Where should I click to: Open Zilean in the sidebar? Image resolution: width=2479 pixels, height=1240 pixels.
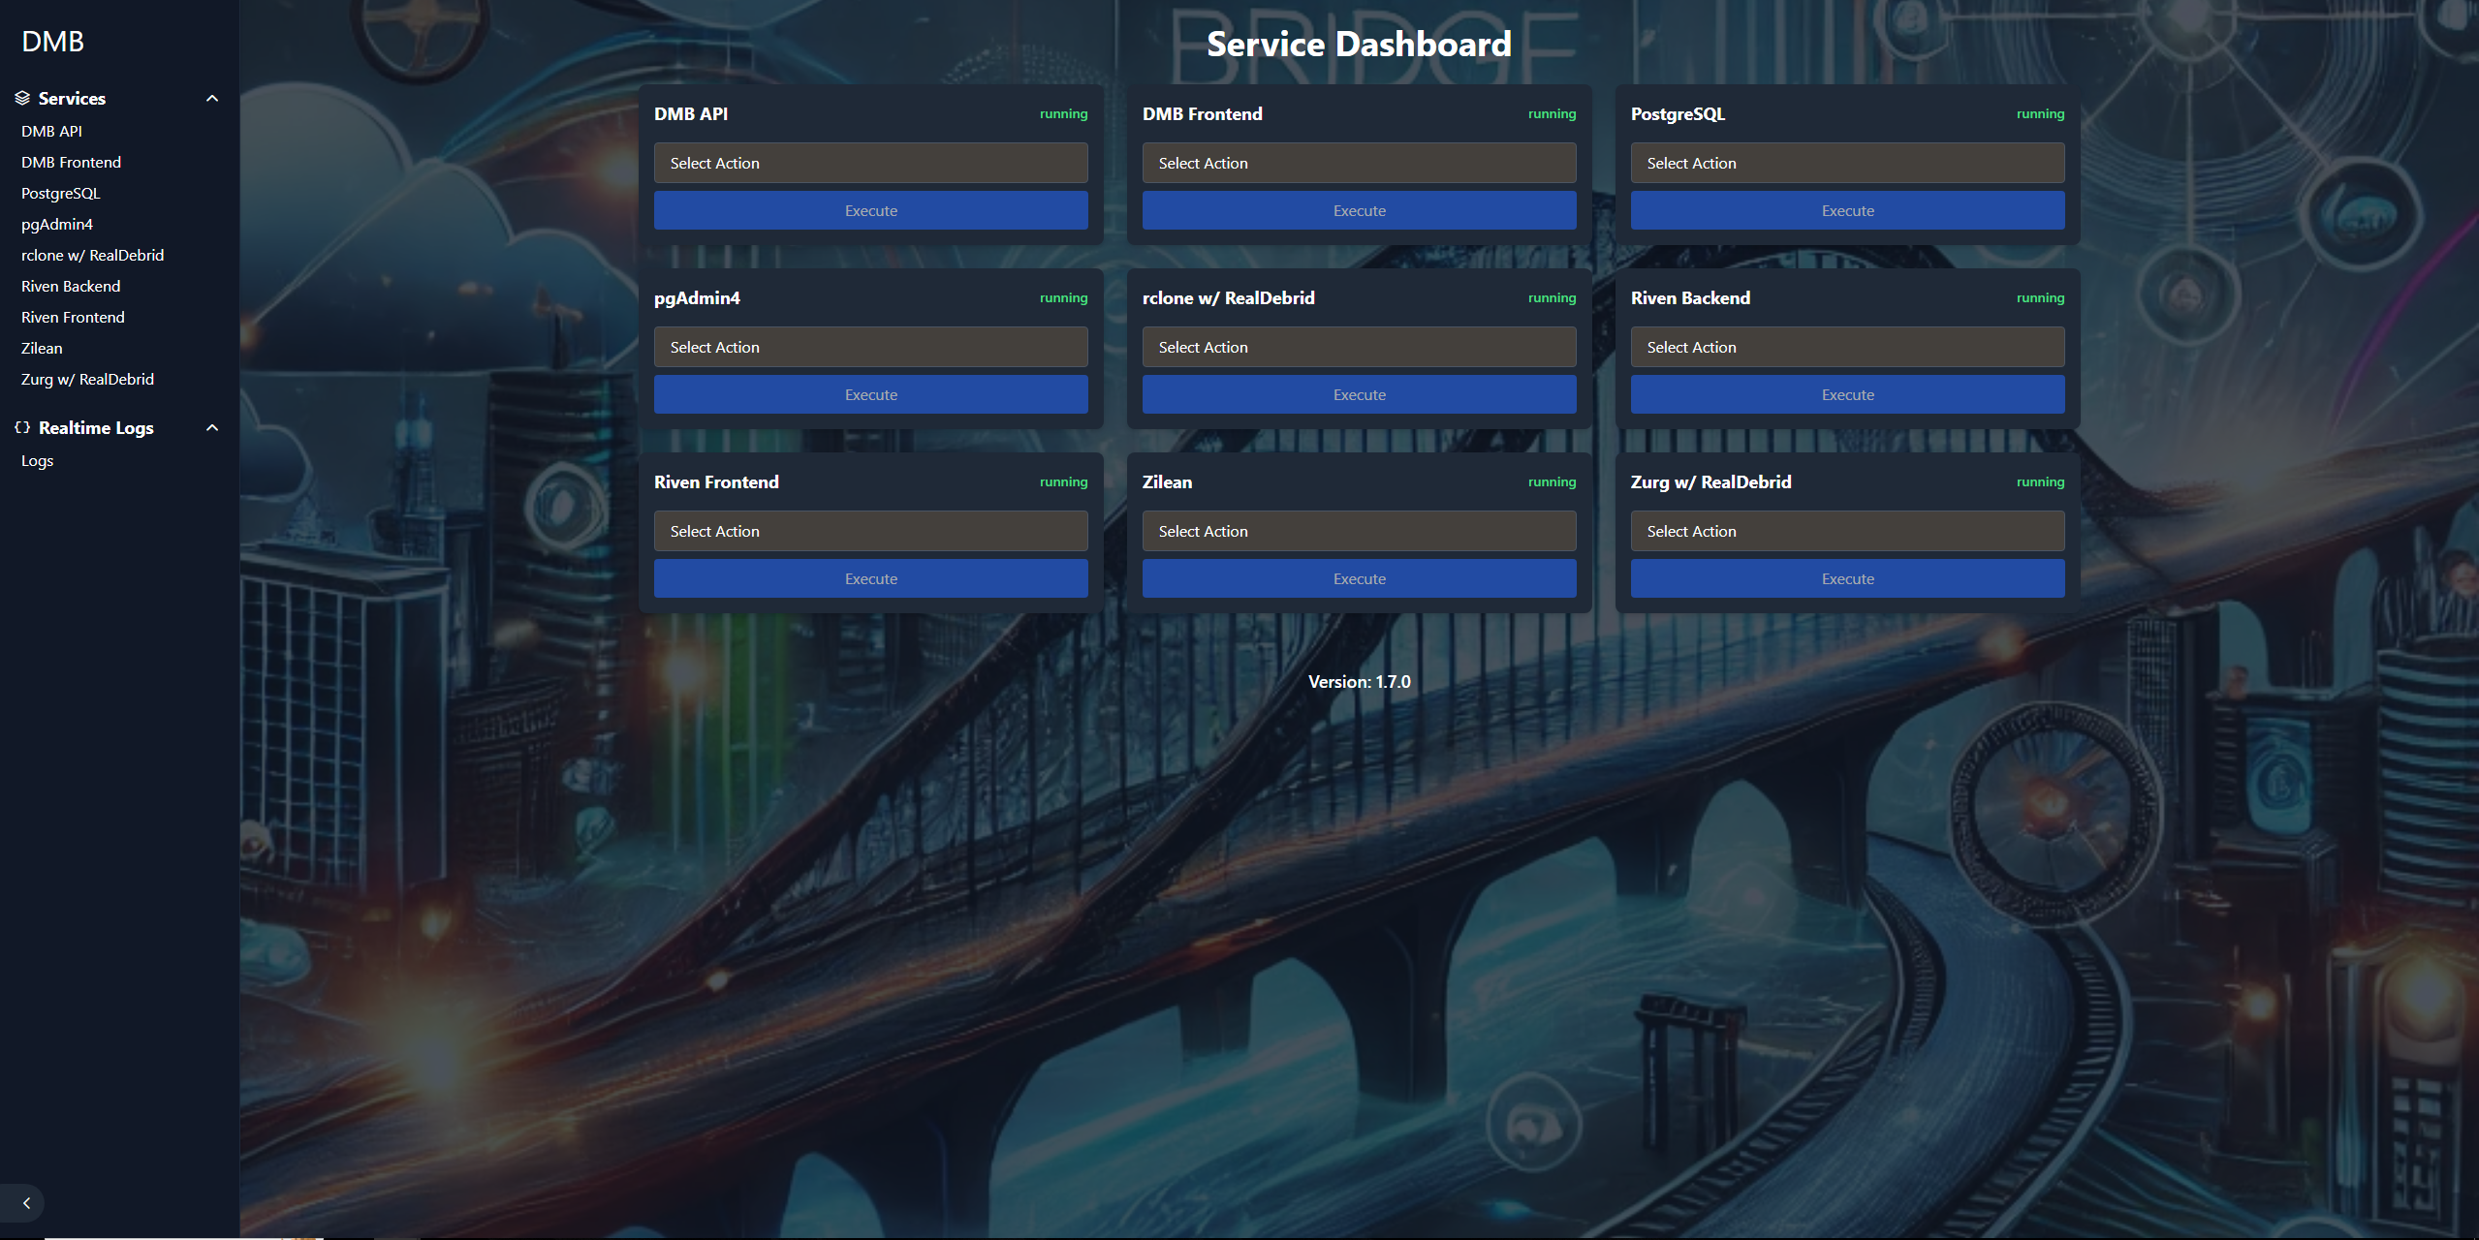click(x=42, y=348)
